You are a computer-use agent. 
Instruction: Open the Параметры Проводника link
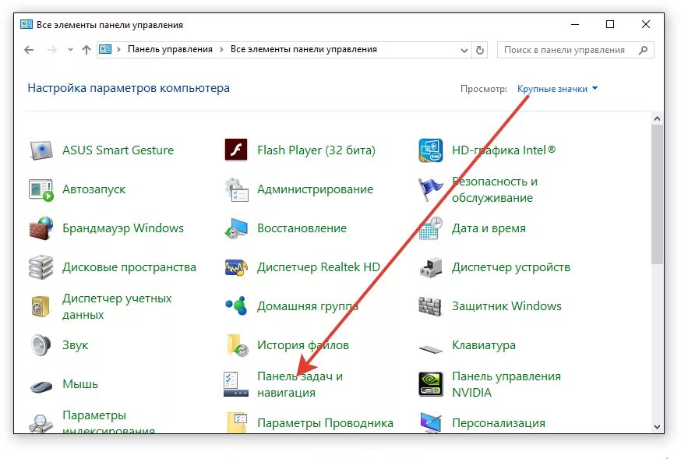pos(325,423)
